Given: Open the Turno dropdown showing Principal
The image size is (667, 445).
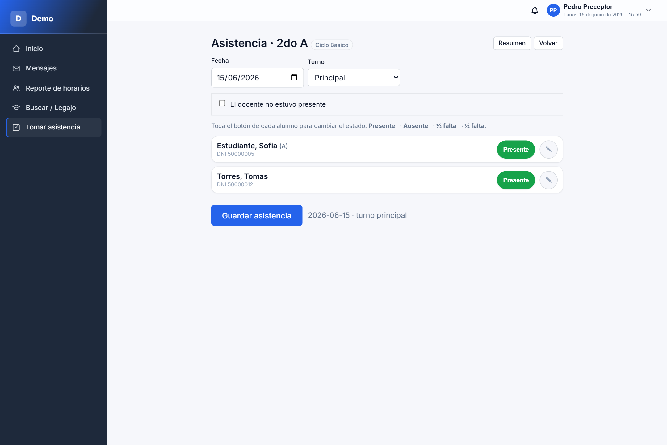Looking at the screenshot, I should pos(354,78).
